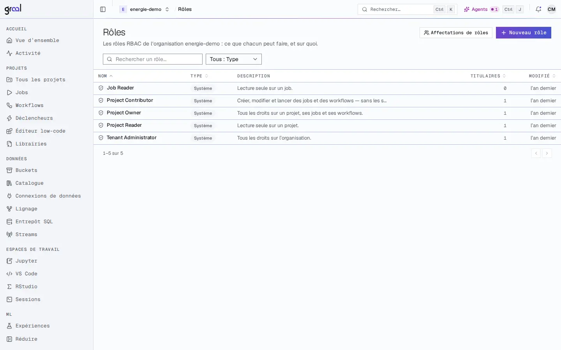Click the Déclencheurs lightning icon
Screen dimensions: 561x350
click(x=9, y=118)
